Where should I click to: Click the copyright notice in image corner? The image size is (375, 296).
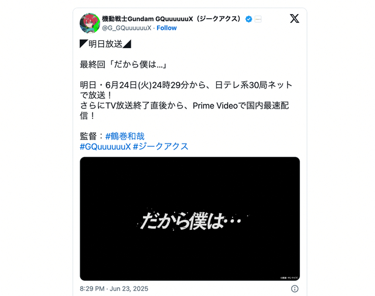[289, 278]
